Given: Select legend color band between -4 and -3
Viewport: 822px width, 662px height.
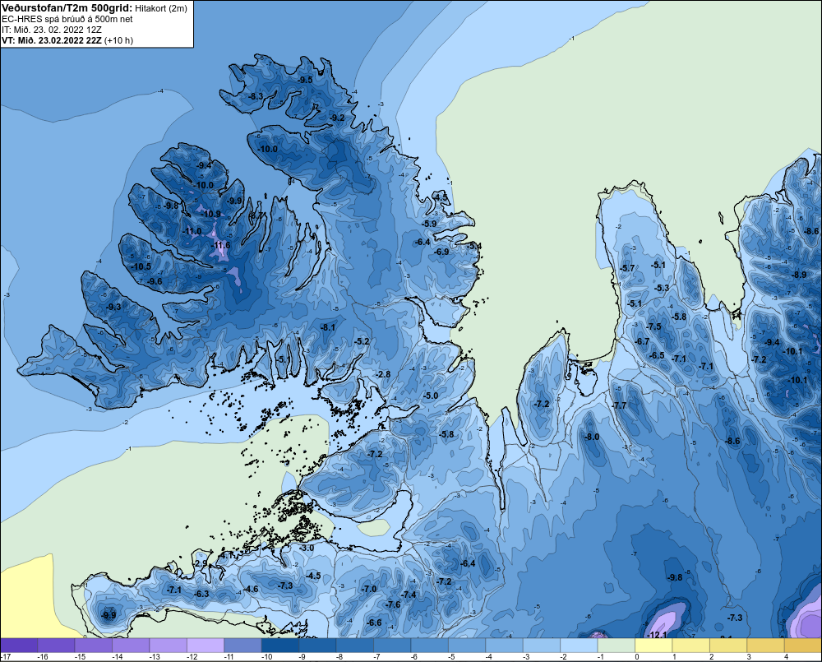Looking at the screenshot, I should pyautogui.click(x=504, y=646).
